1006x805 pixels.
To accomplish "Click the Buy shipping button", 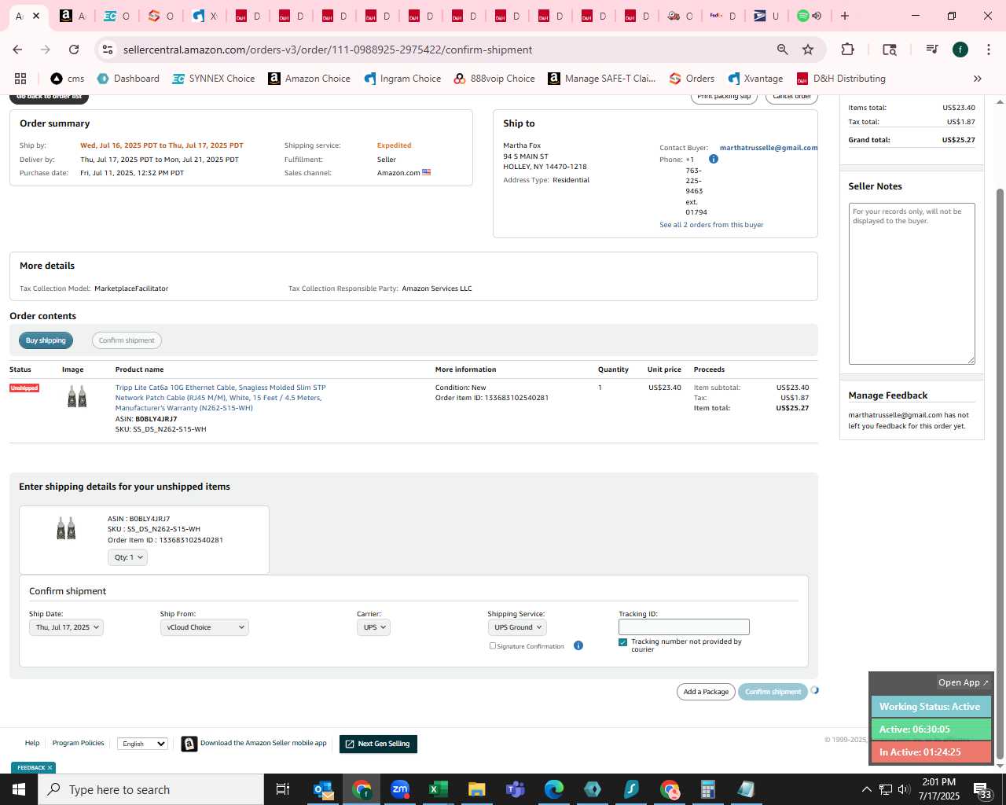I will click(46, 340).
